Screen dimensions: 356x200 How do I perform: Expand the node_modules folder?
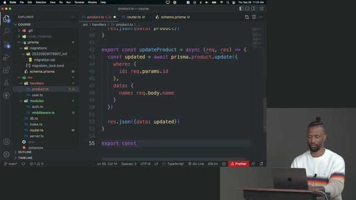pyautogui.click(x=39, y=36)
